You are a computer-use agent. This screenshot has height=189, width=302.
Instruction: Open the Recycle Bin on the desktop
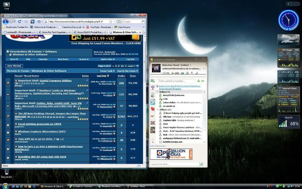click(6, 173)
